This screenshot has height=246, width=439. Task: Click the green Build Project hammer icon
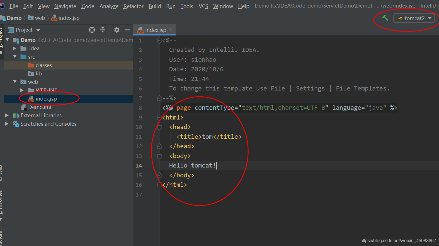[x=385, y=18]
